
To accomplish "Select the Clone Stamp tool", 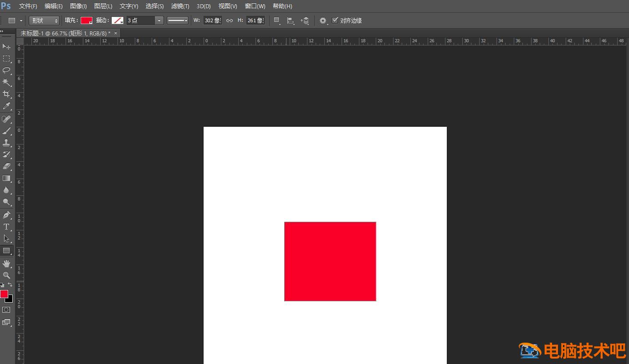I will 6,143.
